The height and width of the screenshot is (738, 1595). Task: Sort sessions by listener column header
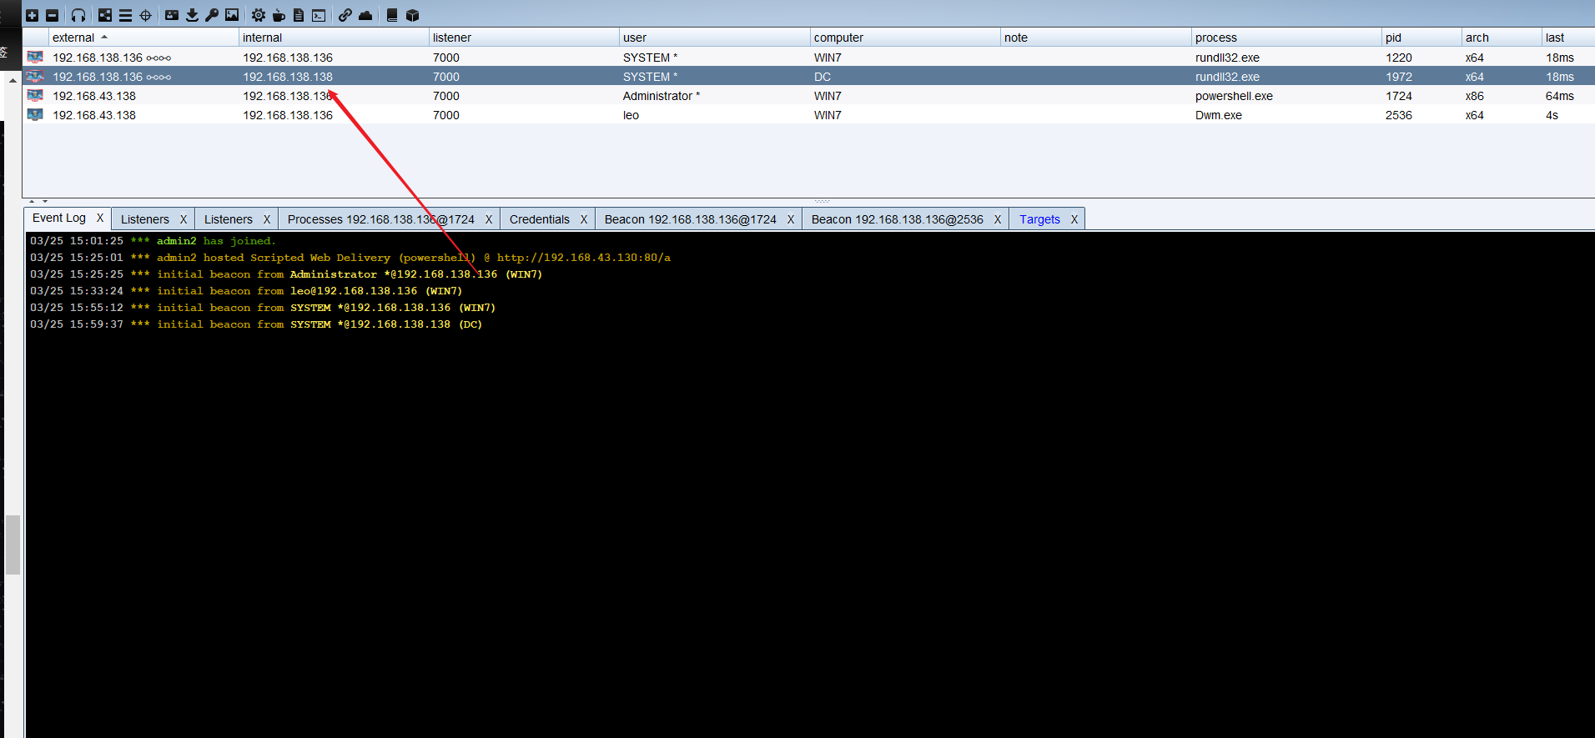click(x=524, y=38)
